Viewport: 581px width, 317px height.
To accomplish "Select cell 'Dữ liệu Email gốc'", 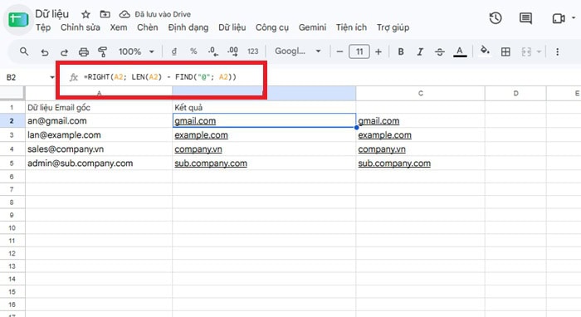I will pos(99,107).
